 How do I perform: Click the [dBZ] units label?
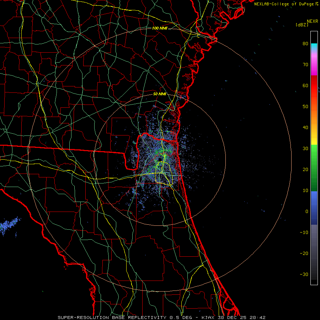[x=302, y=25]
